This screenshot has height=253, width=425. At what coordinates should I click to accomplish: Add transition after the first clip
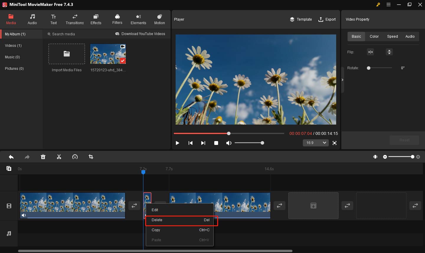[x=134, y=206]
